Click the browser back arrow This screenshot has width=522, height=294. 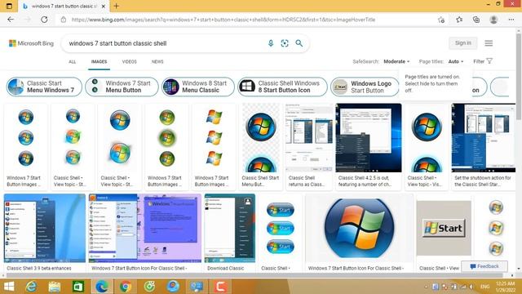tap(11, 20)
